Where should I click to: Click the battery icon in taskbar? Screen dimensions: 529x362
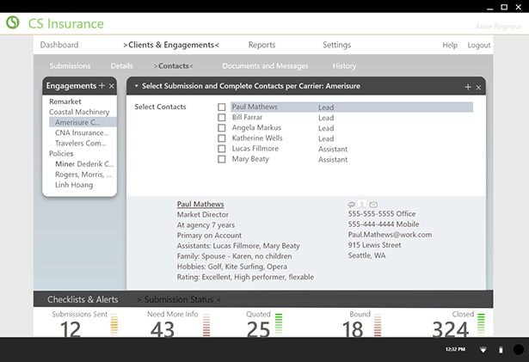(501, 349)
